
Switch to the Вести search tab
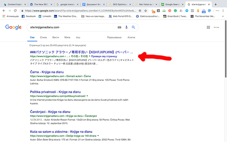tap(55, 37)
